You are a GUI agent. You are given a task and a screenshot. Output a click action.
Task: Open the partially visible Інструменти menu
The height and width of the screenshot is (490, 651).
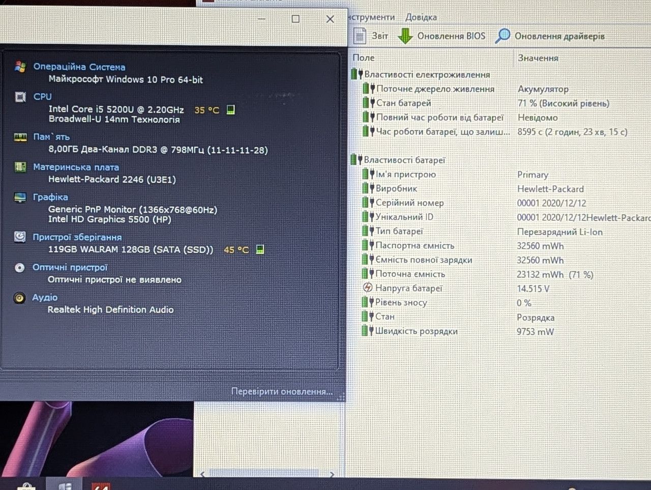click(371, 17)
